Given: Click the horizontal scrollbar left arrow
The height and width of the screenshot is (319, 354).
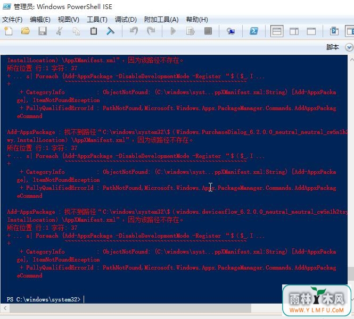Looking at the screenshot, I should point(5,308).
